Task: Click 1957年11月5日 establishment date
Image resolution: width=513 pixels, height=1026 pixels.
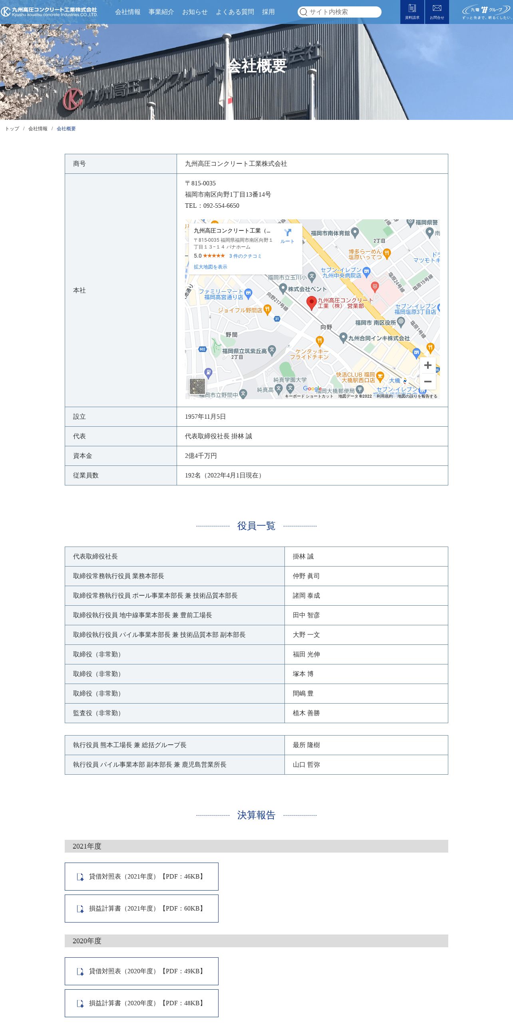Action: click(205, 417)
